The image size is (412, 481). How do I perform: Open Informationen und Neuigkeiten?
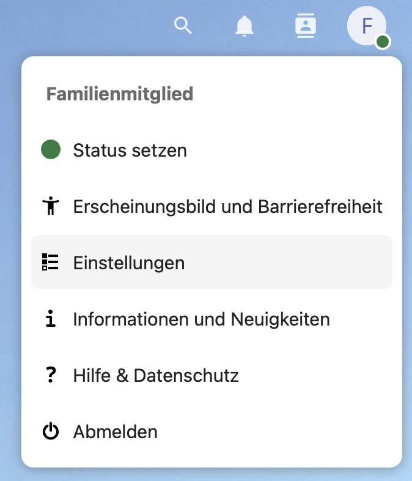pyautogui.click(x=201, y=319)
